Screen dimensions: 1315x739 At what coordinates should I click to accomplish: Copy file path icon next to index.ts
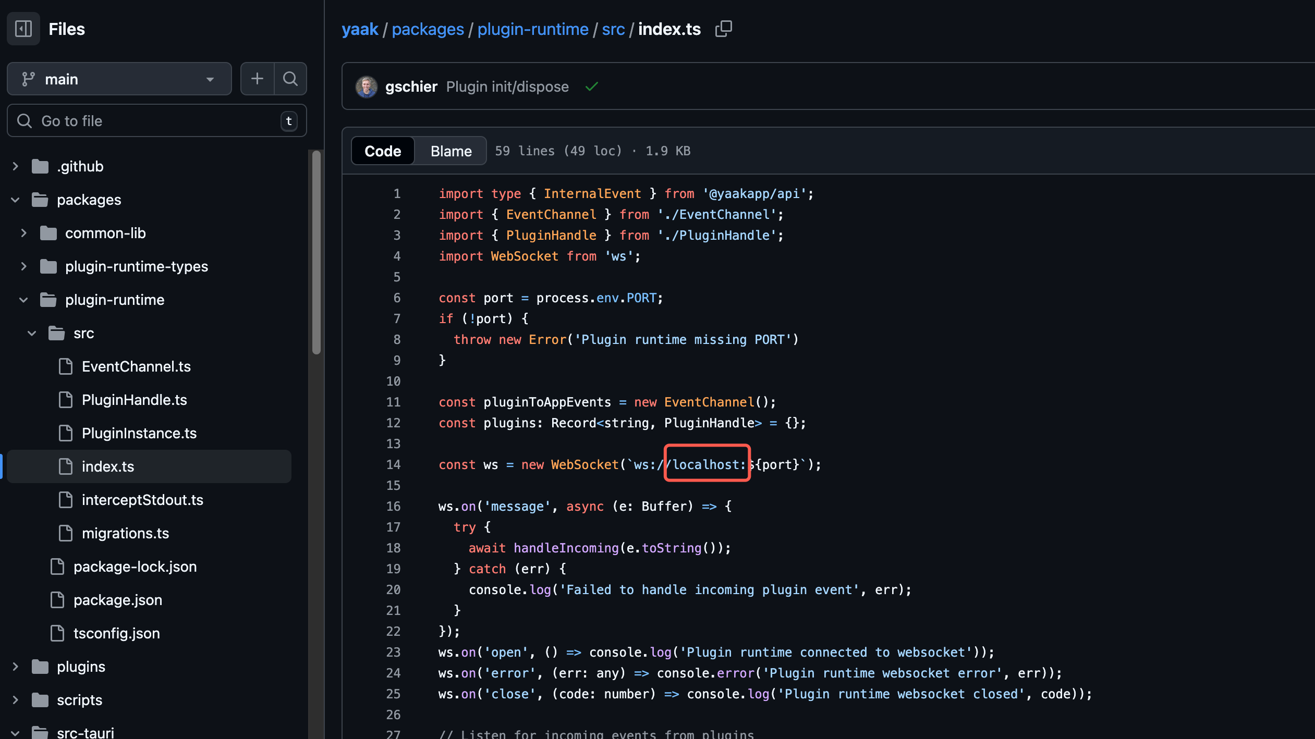(x=723, y=29)
